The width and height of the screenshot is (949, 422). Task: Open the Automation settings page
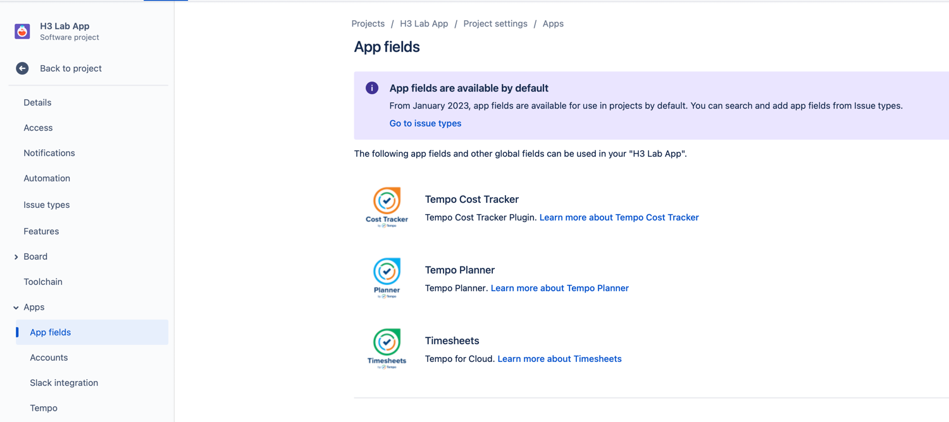(x=46, y=178)
